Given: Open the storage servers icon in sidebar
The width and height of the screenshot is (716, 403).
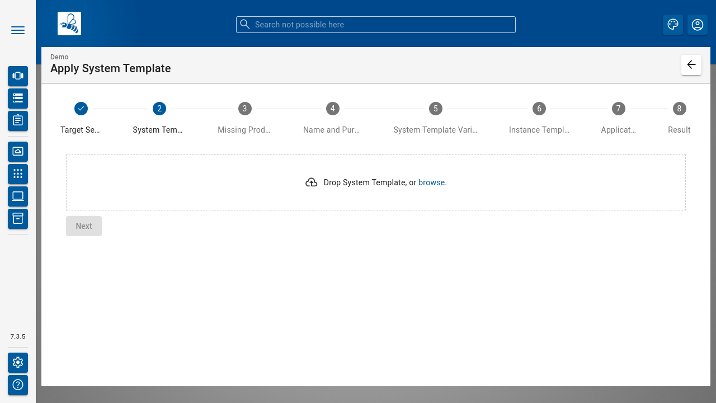Looking at the screenshot, I should tap(18, 98).
